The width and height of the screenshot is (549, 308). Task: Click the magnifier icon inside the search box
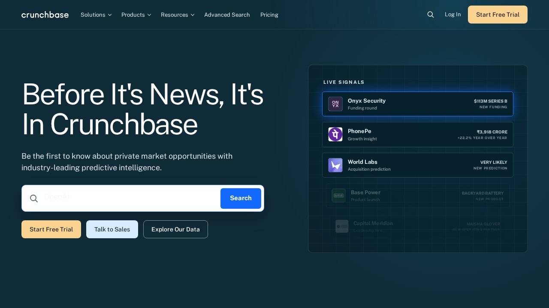(34, 198)
